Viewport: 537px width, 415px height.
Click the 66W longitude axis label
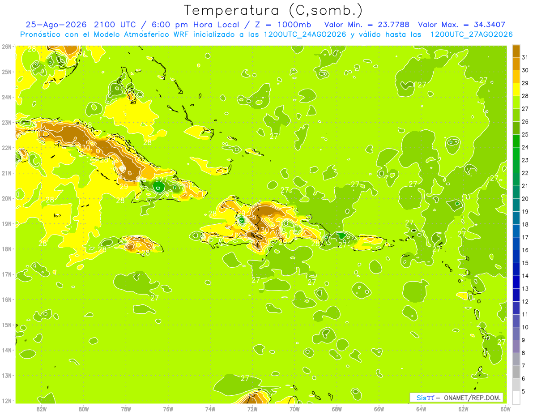379,409
